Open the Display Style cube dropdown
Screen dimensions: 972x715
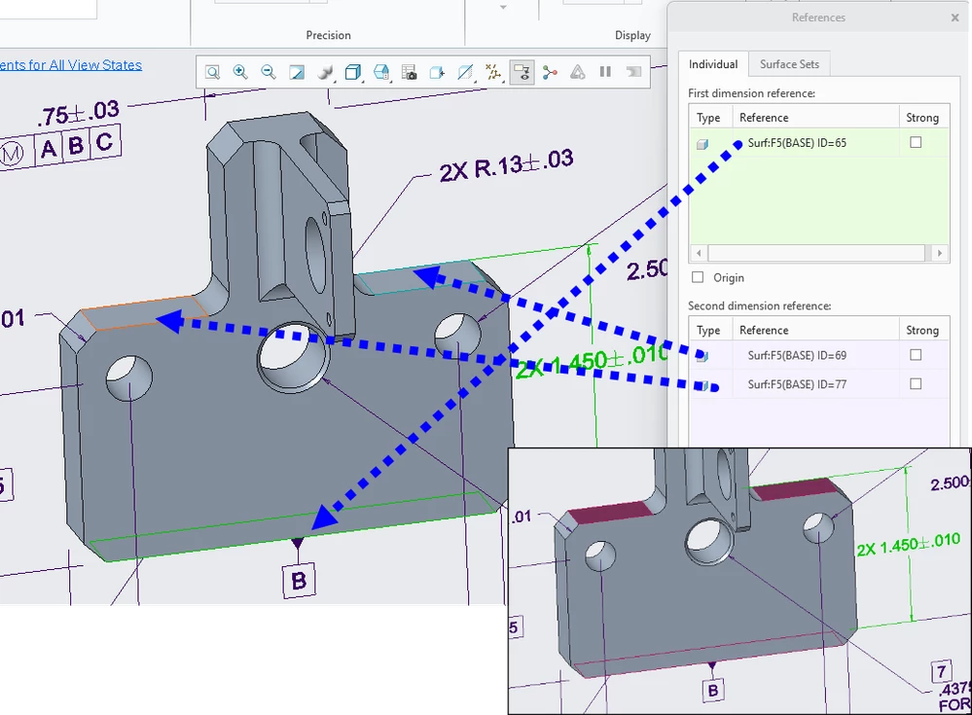point(353,73)
